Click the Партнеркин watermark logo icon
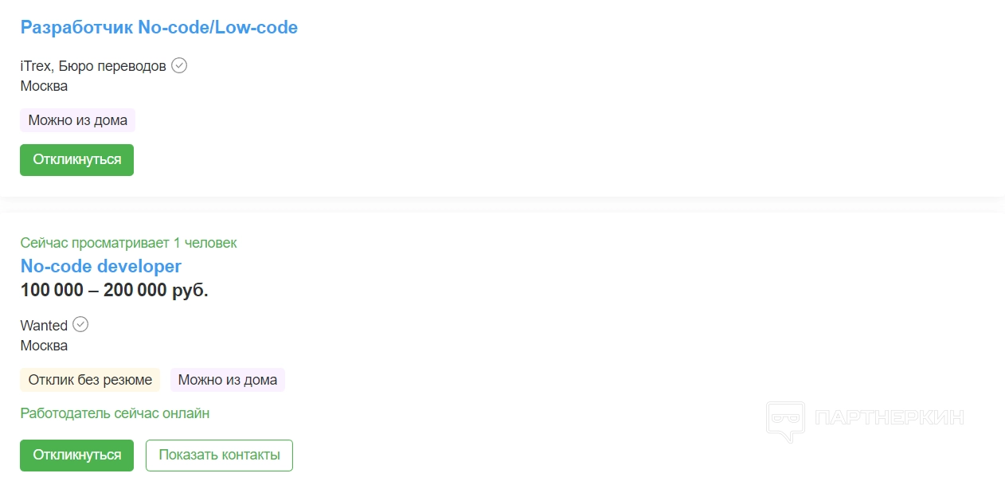This screenshot has height=485, width=1005. click(x=786, y=420)
